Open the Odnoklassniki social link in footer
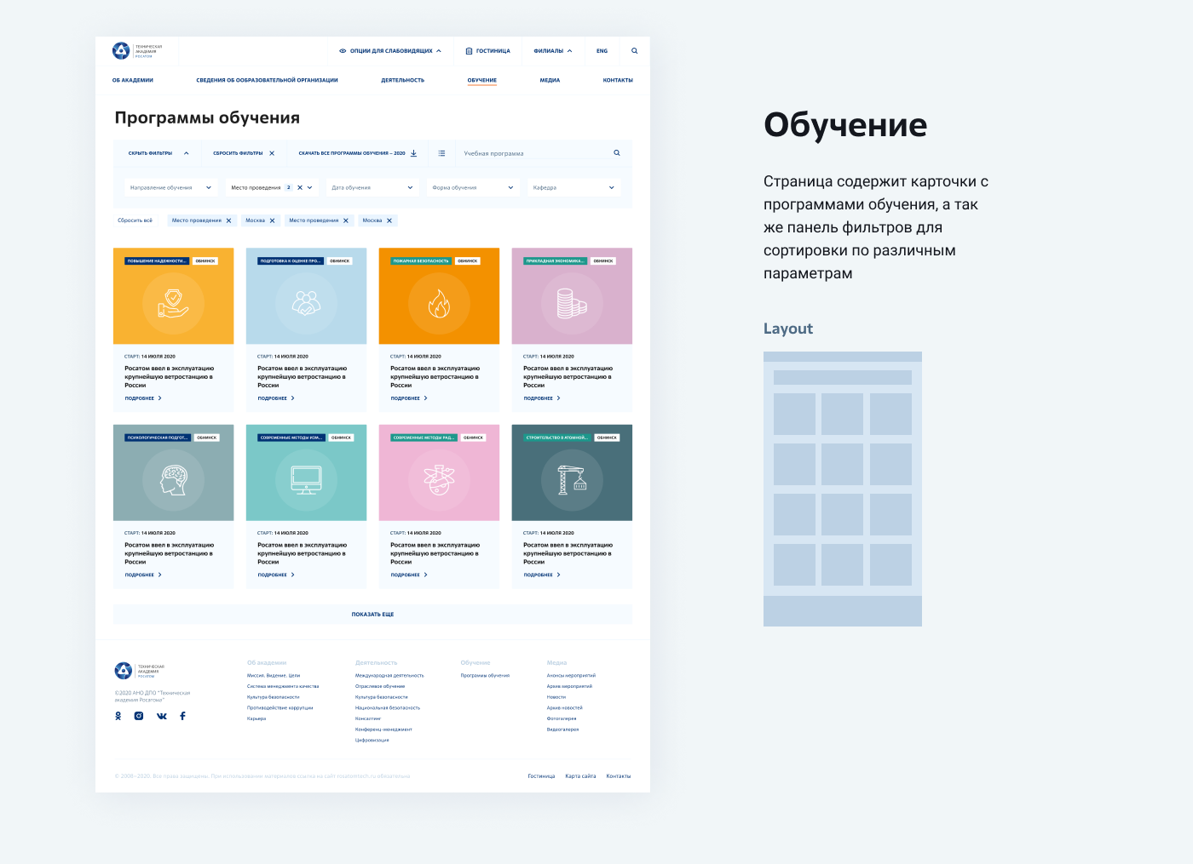 click(118, 716)
